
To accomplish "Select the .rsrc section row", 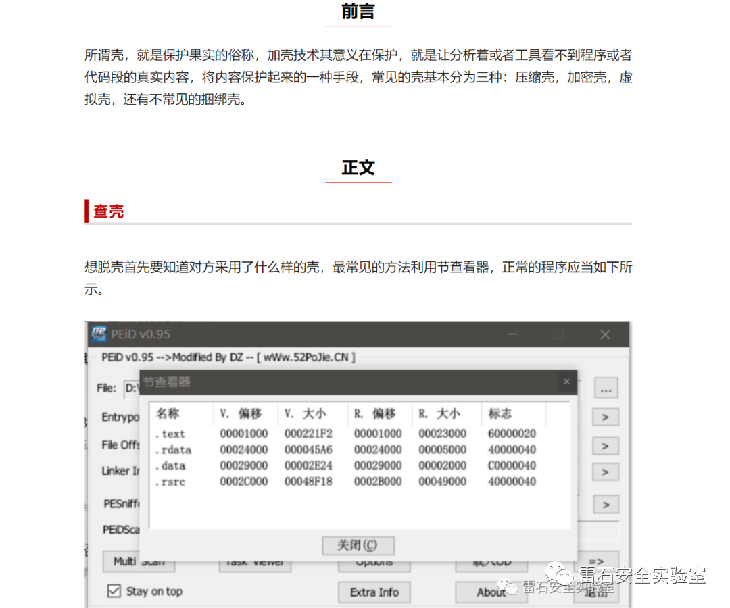I will click(360, 481).
